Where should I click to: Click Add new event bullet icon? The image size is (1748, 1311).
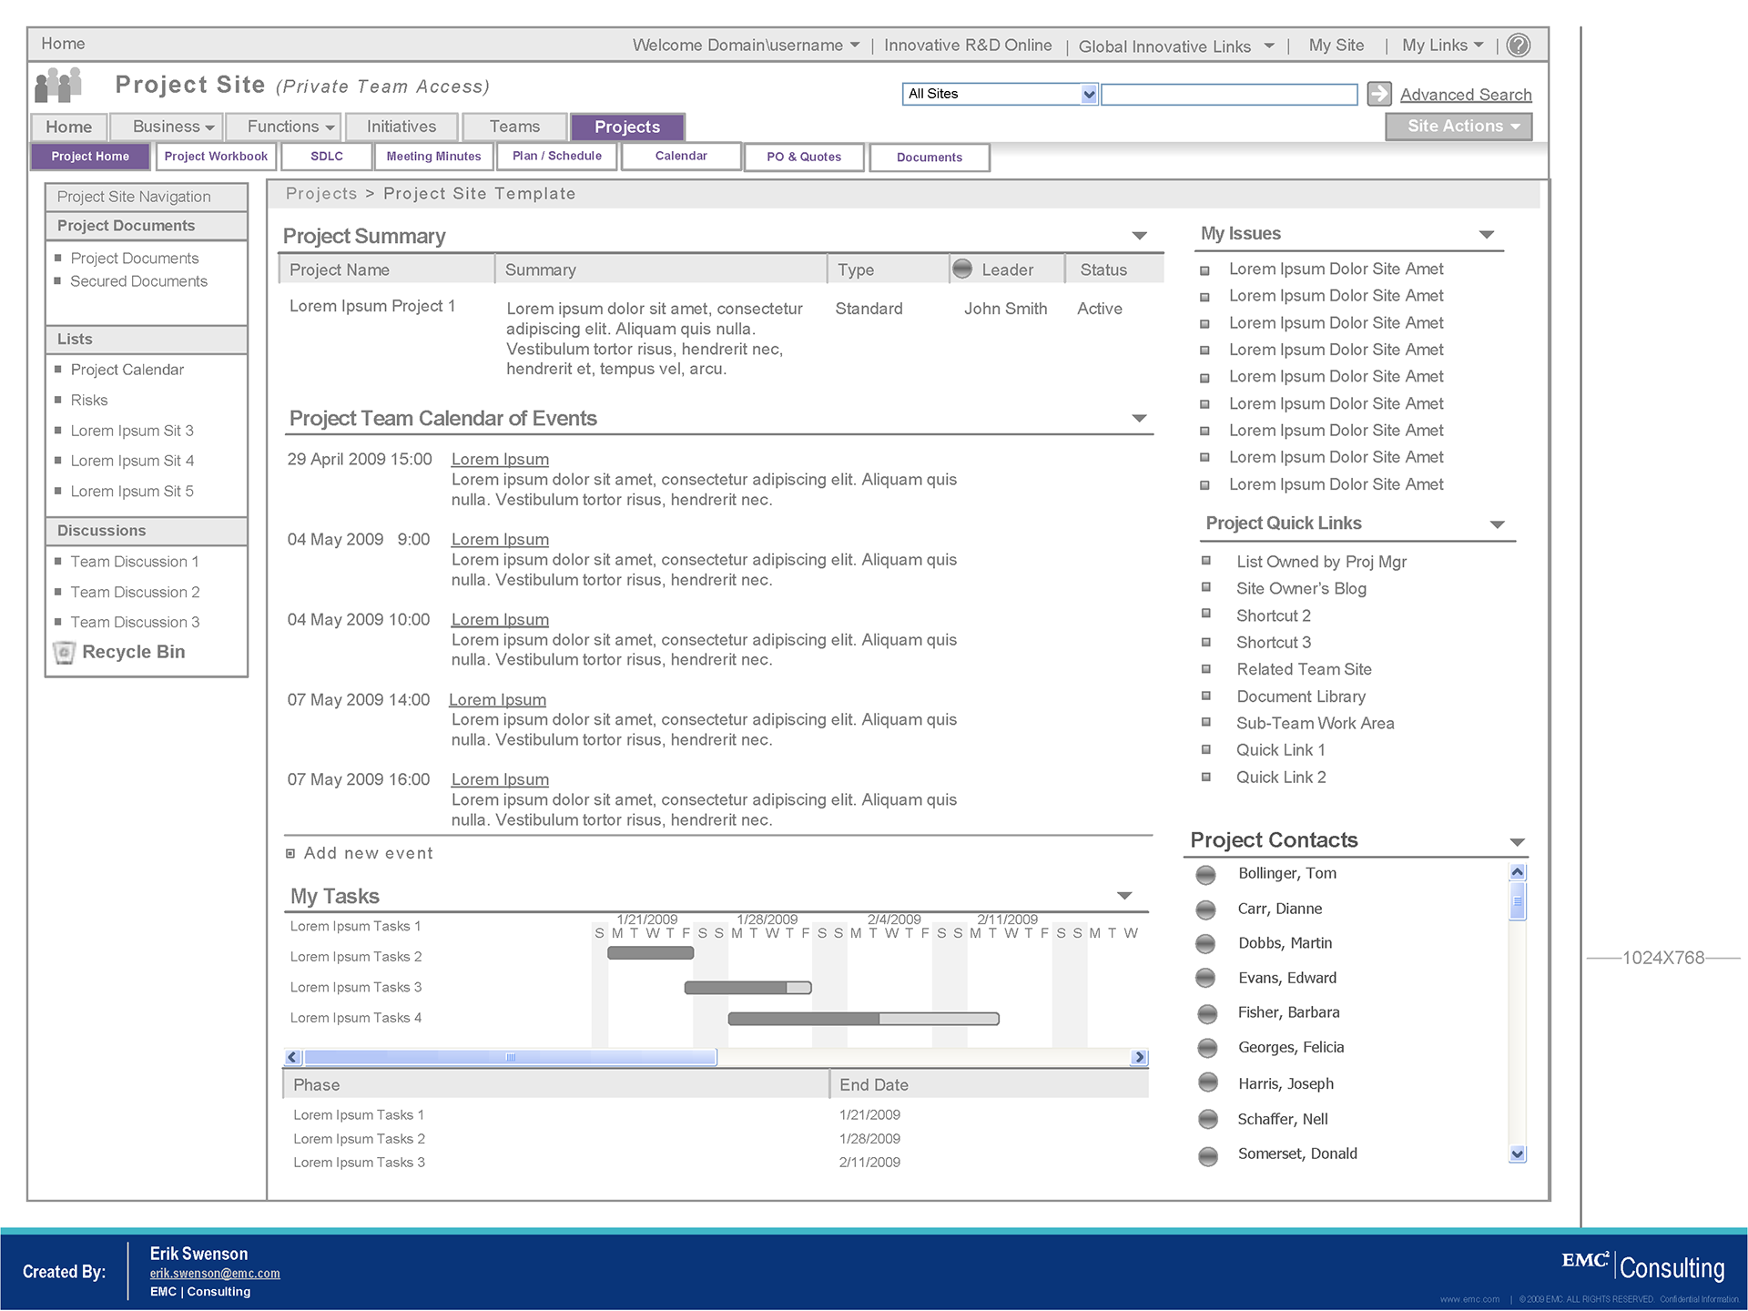(290, 854)
